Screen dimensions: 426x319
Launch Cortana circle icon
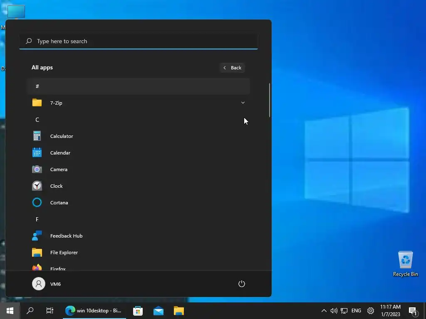pos(37,202)
